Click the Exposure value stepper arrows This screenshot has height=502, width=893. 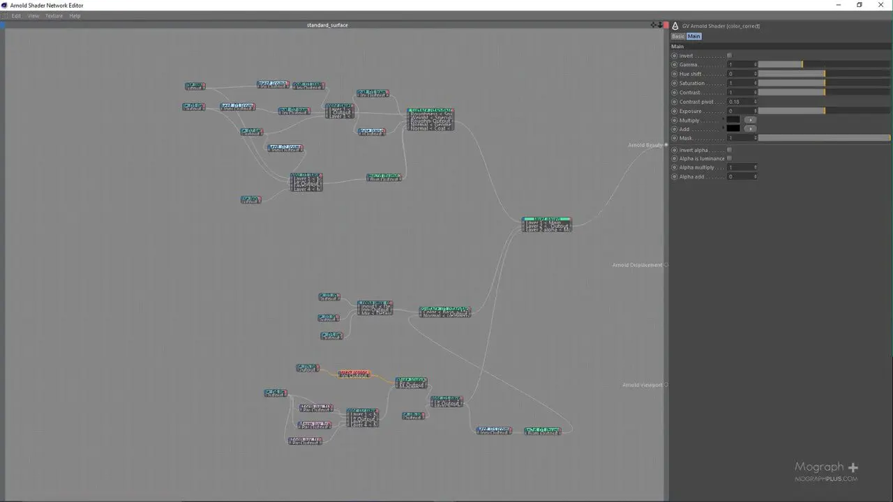[755, 111]
